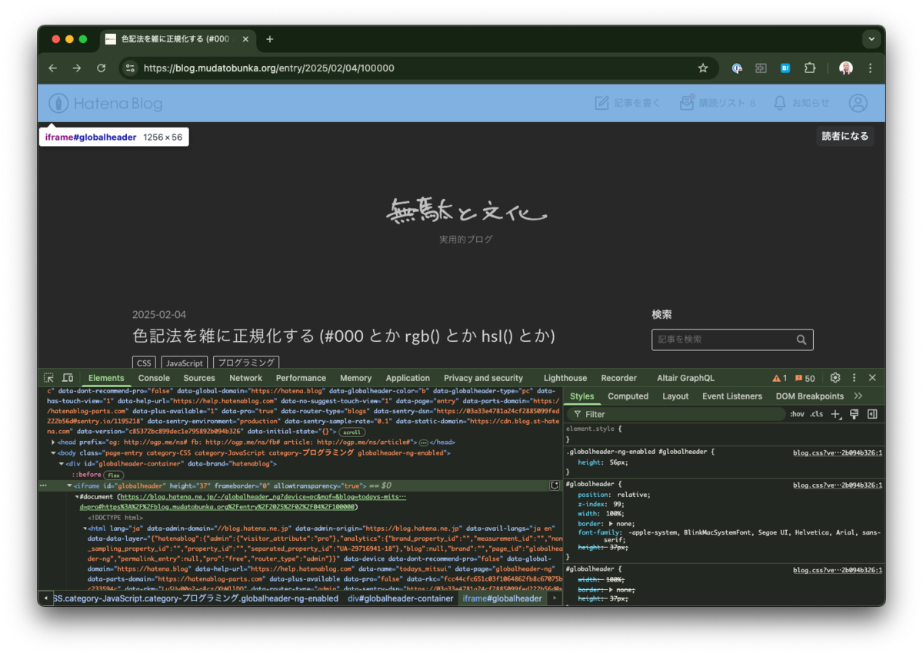Click the orange warning count 1 indicator

tap(780, 378)
